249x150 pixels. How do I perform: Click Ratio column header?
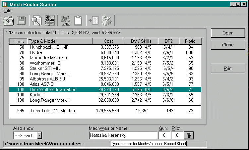click(190, 41)
